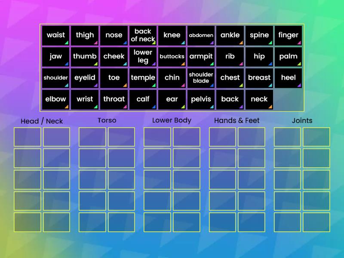The height and width of the screenshot is (258, 344).
Task: Select the 'ankle' tile
Action: [230, 36]
